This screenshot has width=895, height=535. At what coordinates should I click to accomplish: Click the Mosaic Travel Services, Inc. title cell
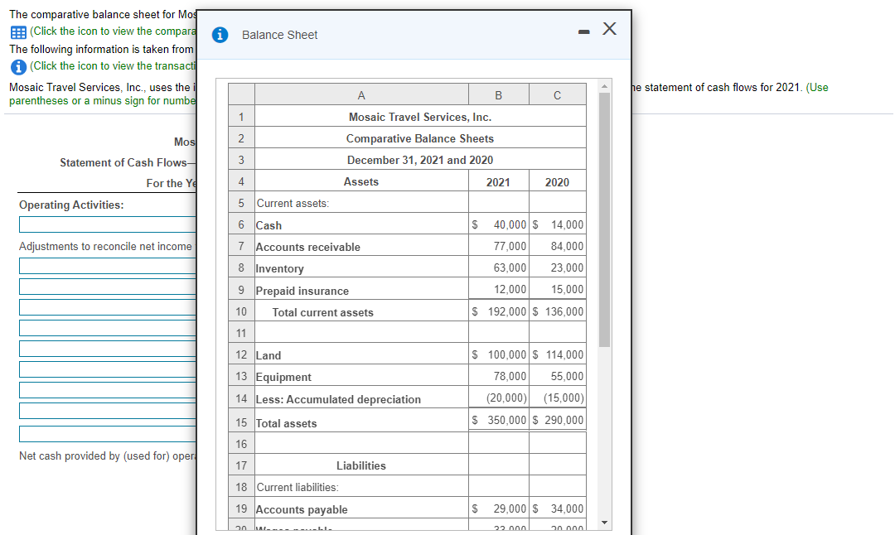tap(420, 116)
